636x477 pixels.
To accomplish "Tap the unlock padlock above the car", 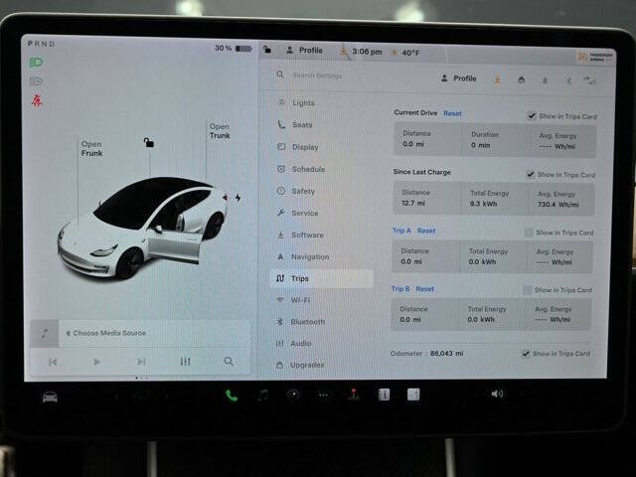I will coord(149,142).
